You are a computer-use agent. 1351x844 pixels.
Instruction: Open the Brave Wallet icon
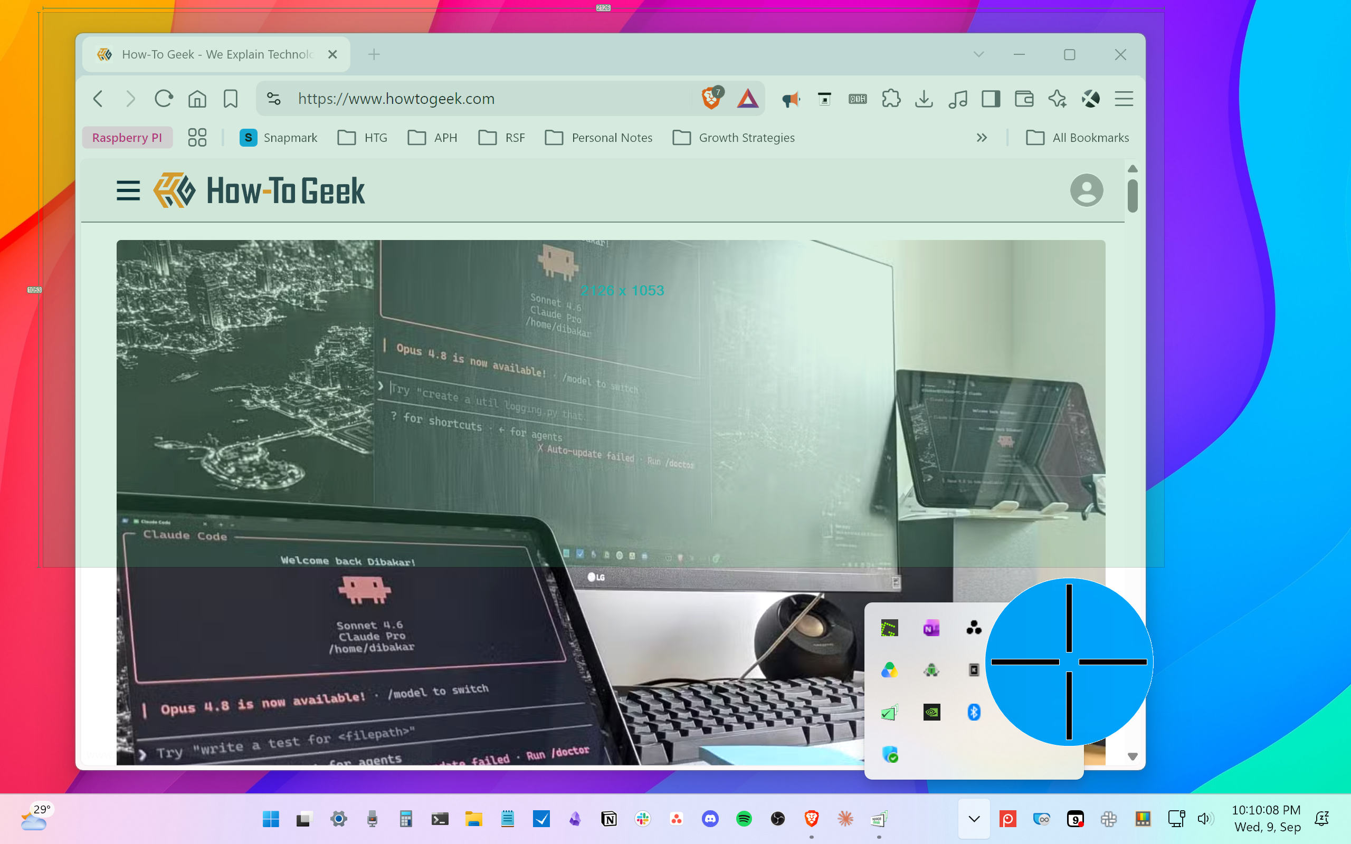[1024, 99]
